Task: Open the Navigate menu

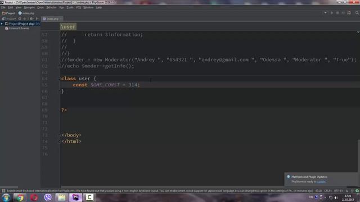Action: coord(29,7)
